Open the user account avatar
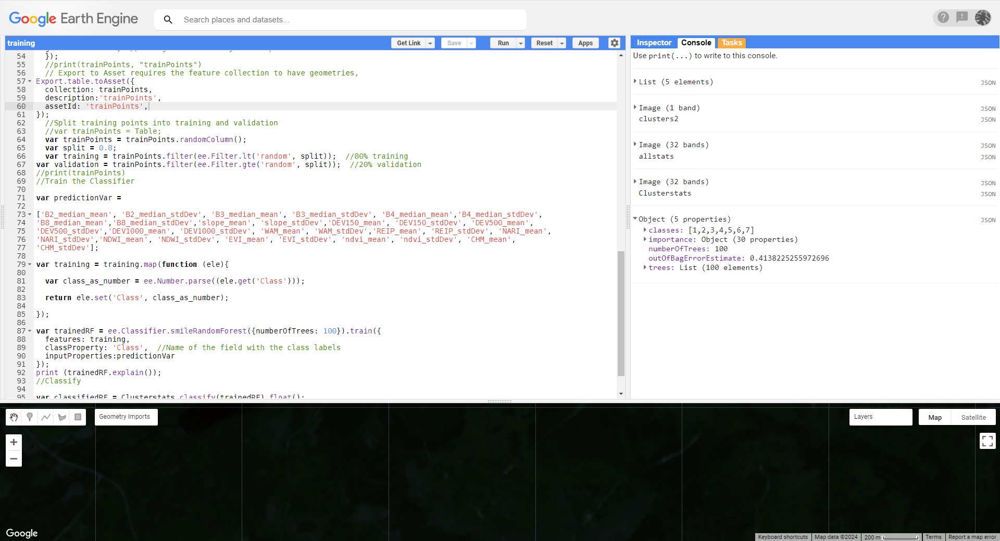This screenshot has height=541, width=1000. 983,17
